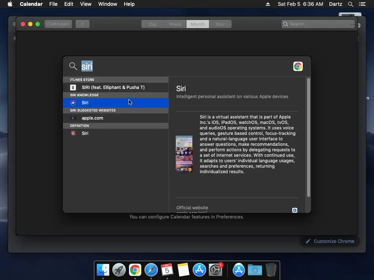Open the File menu
Viewport: 374px width, 280px height.
(53, 4)
